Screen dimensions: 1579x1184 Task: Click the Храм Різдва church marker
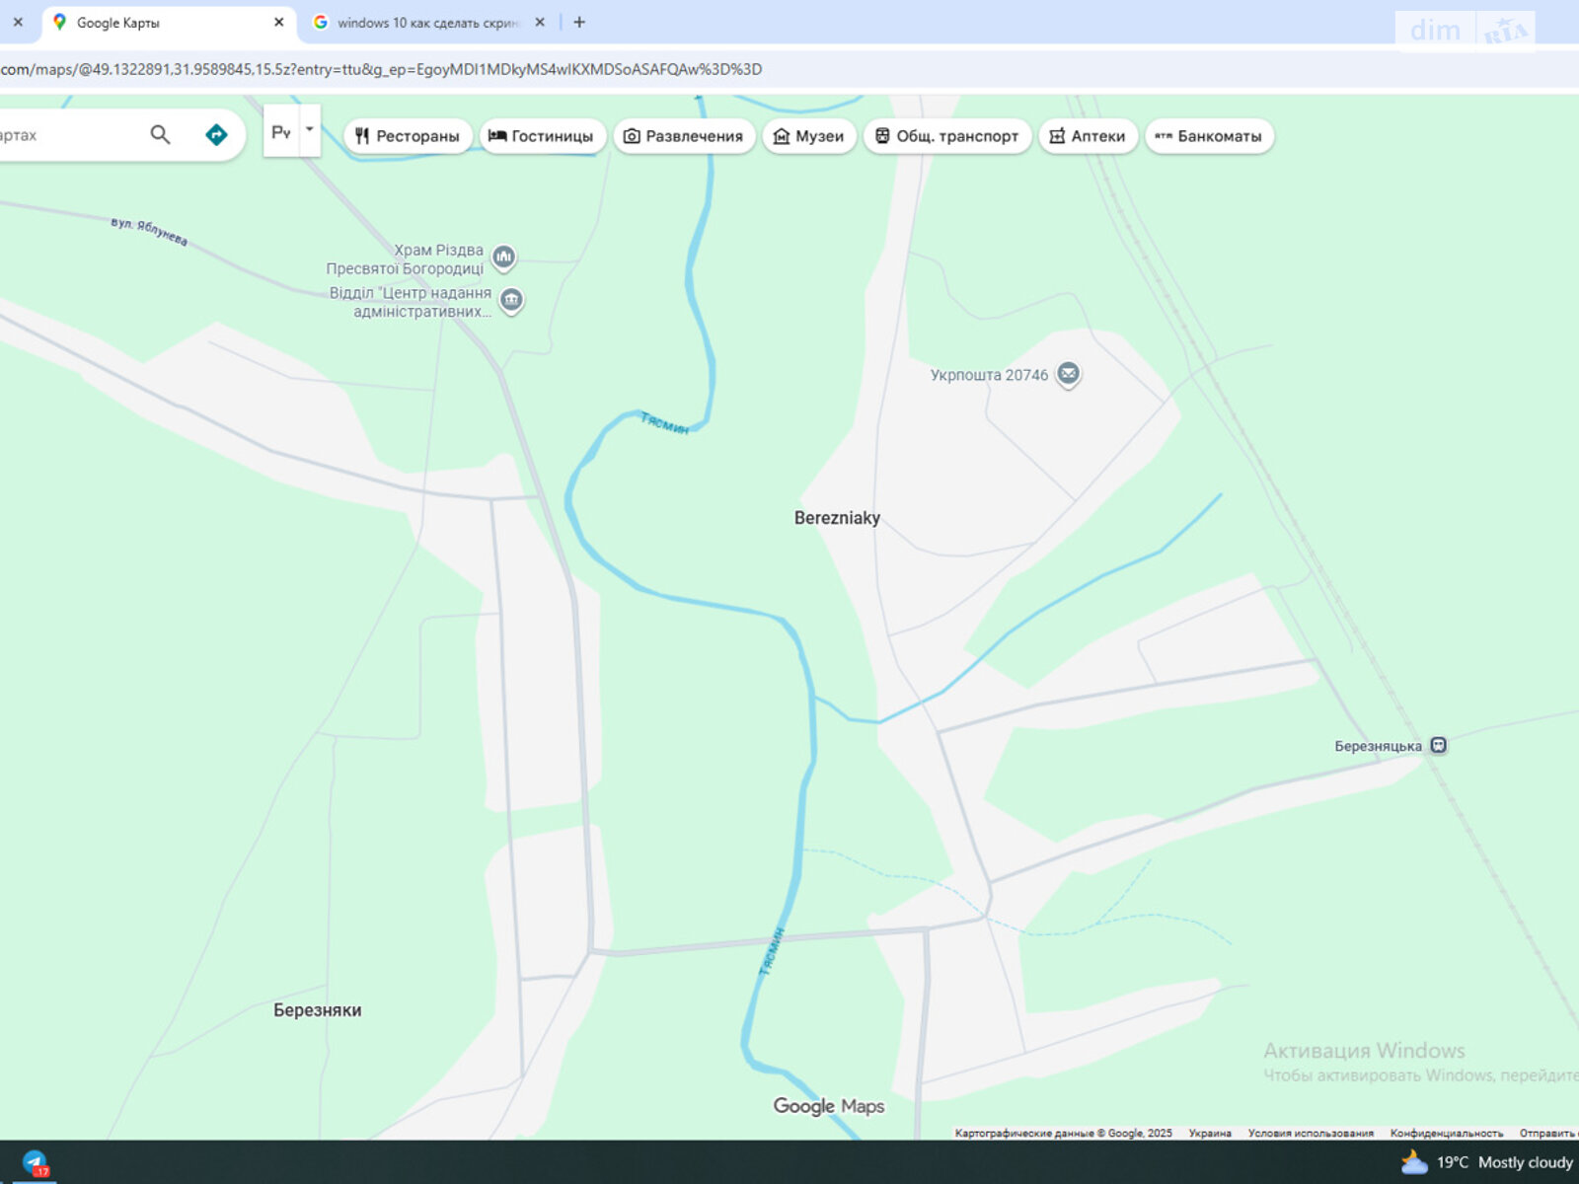(x=503, y=255)
